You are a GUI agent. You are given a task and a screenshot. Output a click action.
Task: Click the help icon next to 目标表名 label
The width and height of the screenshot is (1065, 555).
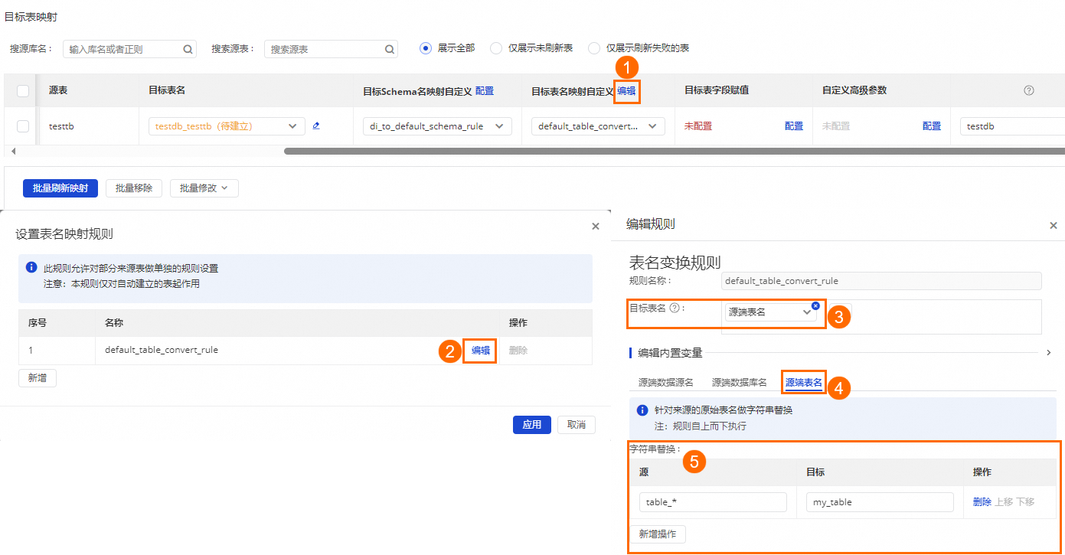click(x=675, y=309)
